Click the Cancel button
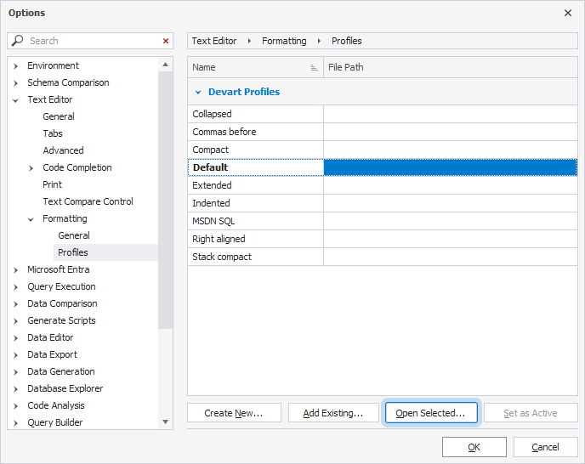 click(545, 447)
